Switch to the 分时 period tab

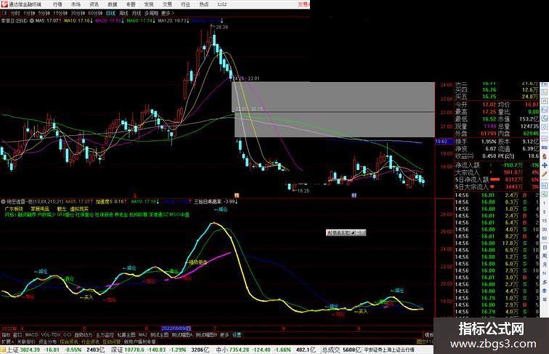coord(15,13)
